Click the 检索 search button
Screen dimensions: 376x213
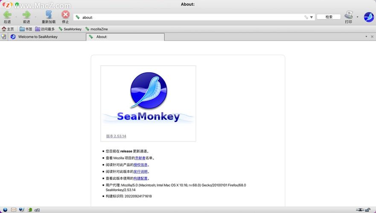point(329,17)
